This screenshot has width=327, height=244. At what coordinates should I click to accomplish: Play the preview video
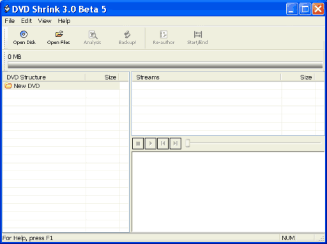(151, 144)
